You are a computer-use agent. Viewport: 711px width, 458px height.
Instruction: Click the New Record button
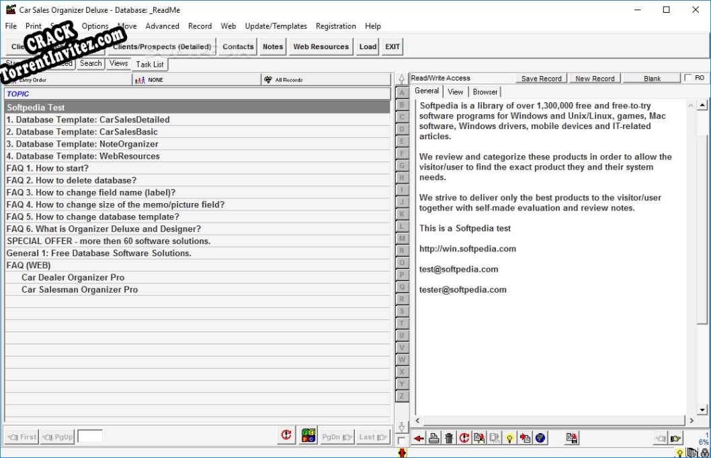tap(594, 77)
